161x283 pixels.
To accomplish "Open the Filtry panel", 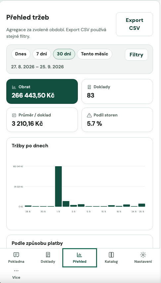I will click(x=136, y=55).
